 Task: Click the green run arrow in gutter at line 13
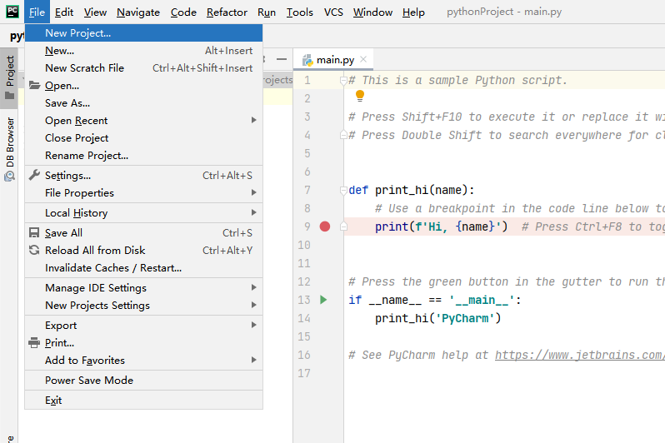click(323, 300)
